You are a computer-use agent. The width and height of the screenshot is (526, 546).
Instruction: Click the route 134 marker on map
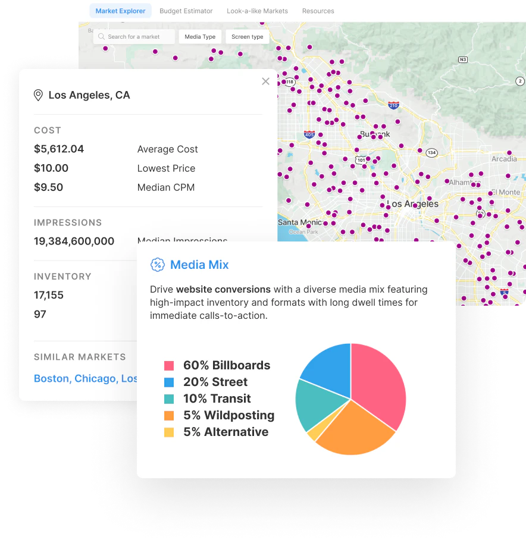coord(431,152)
